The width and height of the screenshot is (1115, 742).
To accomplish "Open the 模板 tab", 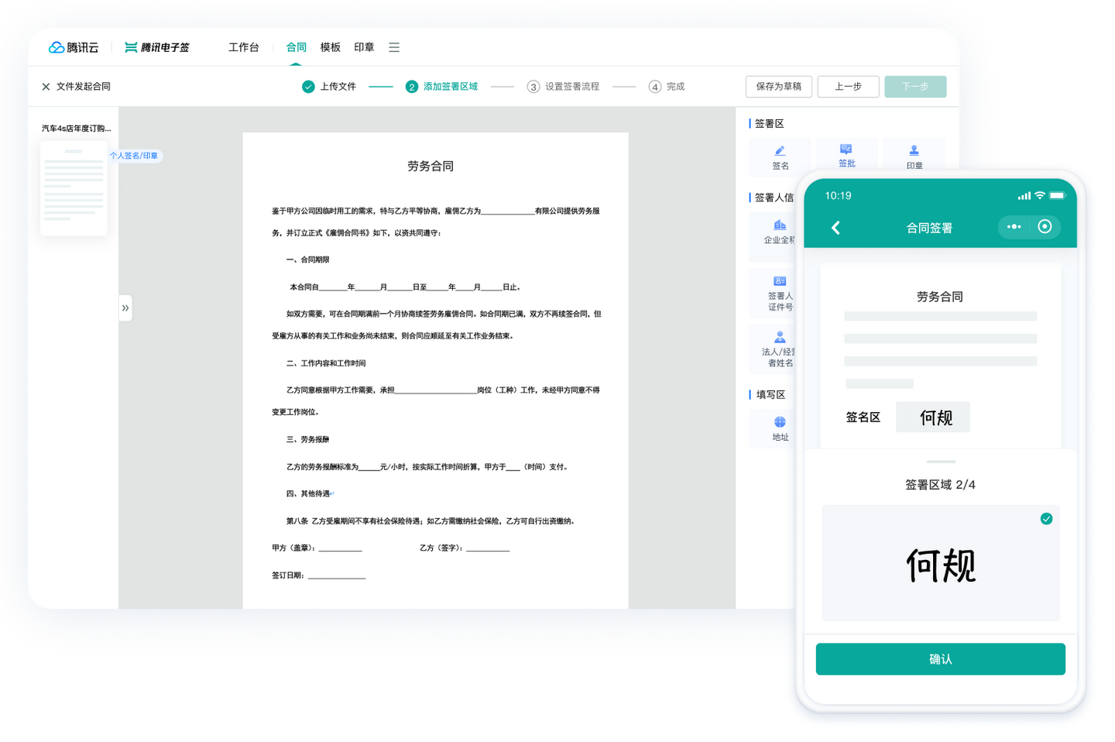I will click(331, 47).
